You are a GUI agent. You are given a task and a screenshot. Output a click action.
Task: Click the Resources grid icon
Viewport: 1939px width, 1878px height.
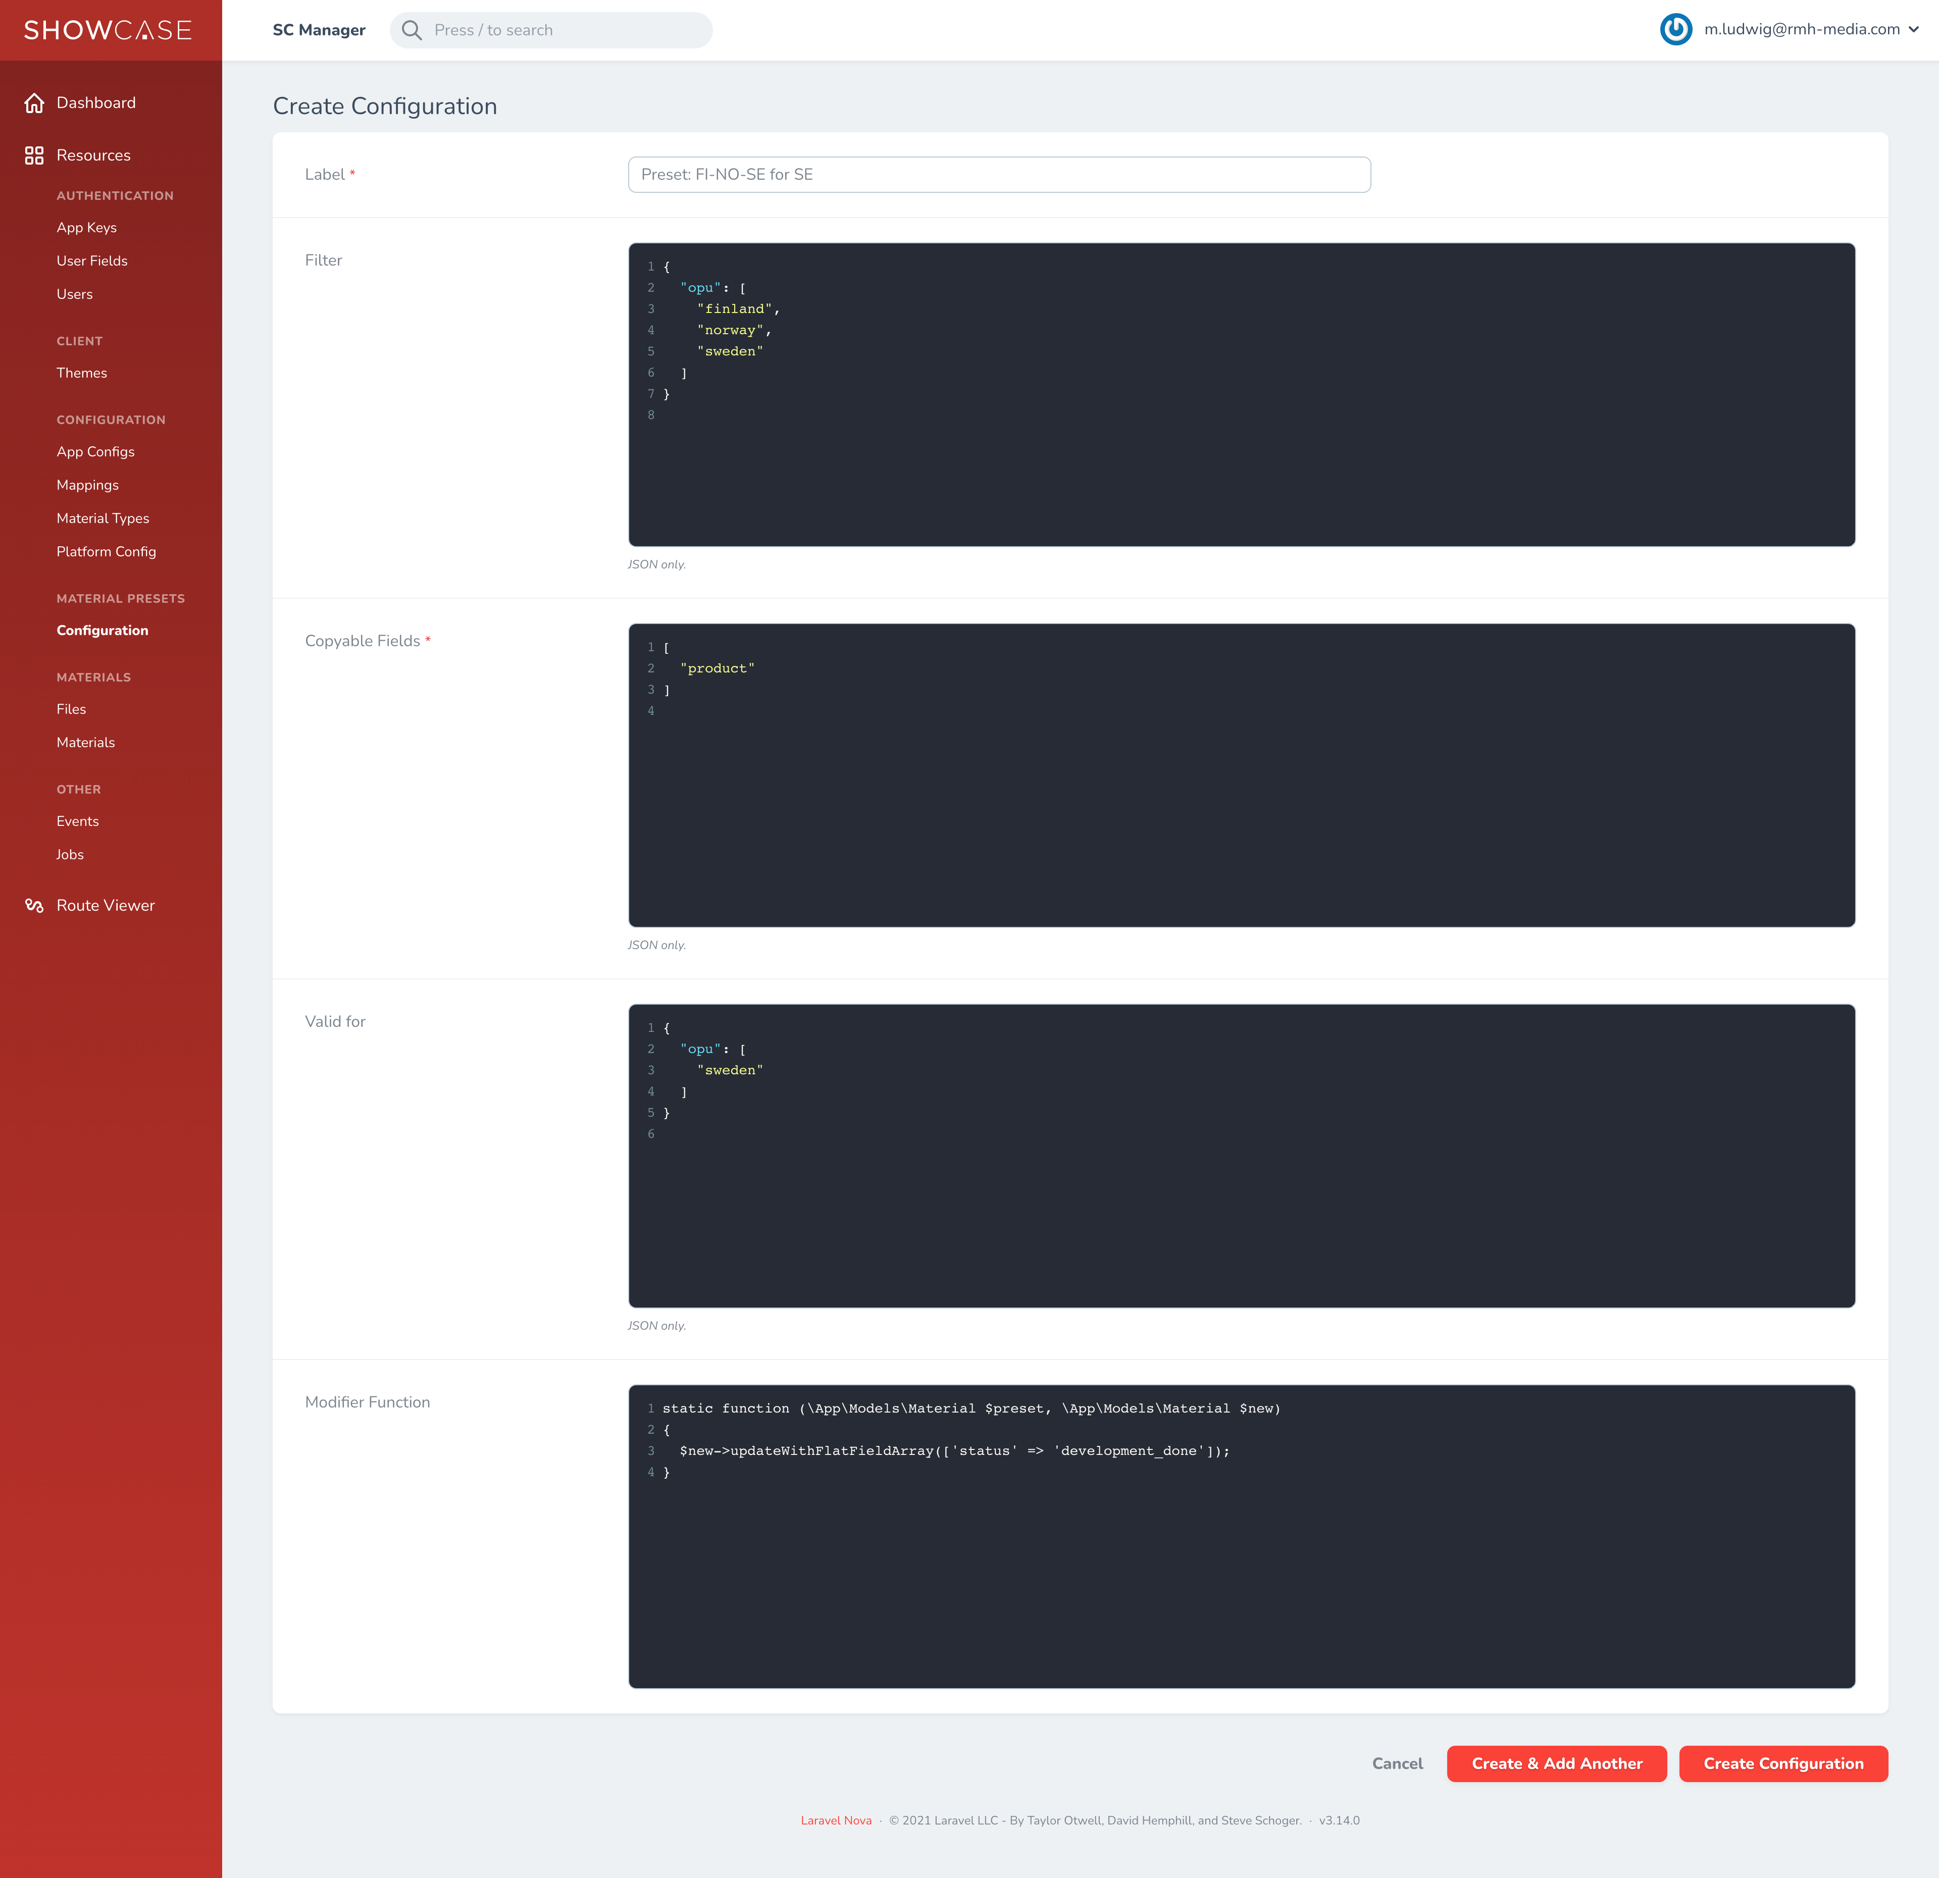35,155
